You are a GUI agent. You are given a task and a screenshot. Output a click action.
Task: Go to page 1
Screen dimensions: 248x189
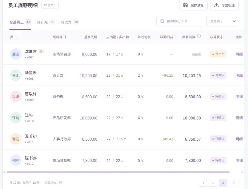click(x=213, y=183)
